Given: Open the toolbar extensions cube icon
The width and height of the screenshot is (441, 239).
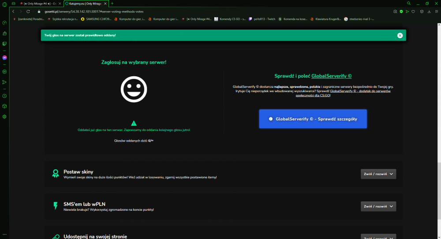Looking at the screenshot, I should point(422,11).
